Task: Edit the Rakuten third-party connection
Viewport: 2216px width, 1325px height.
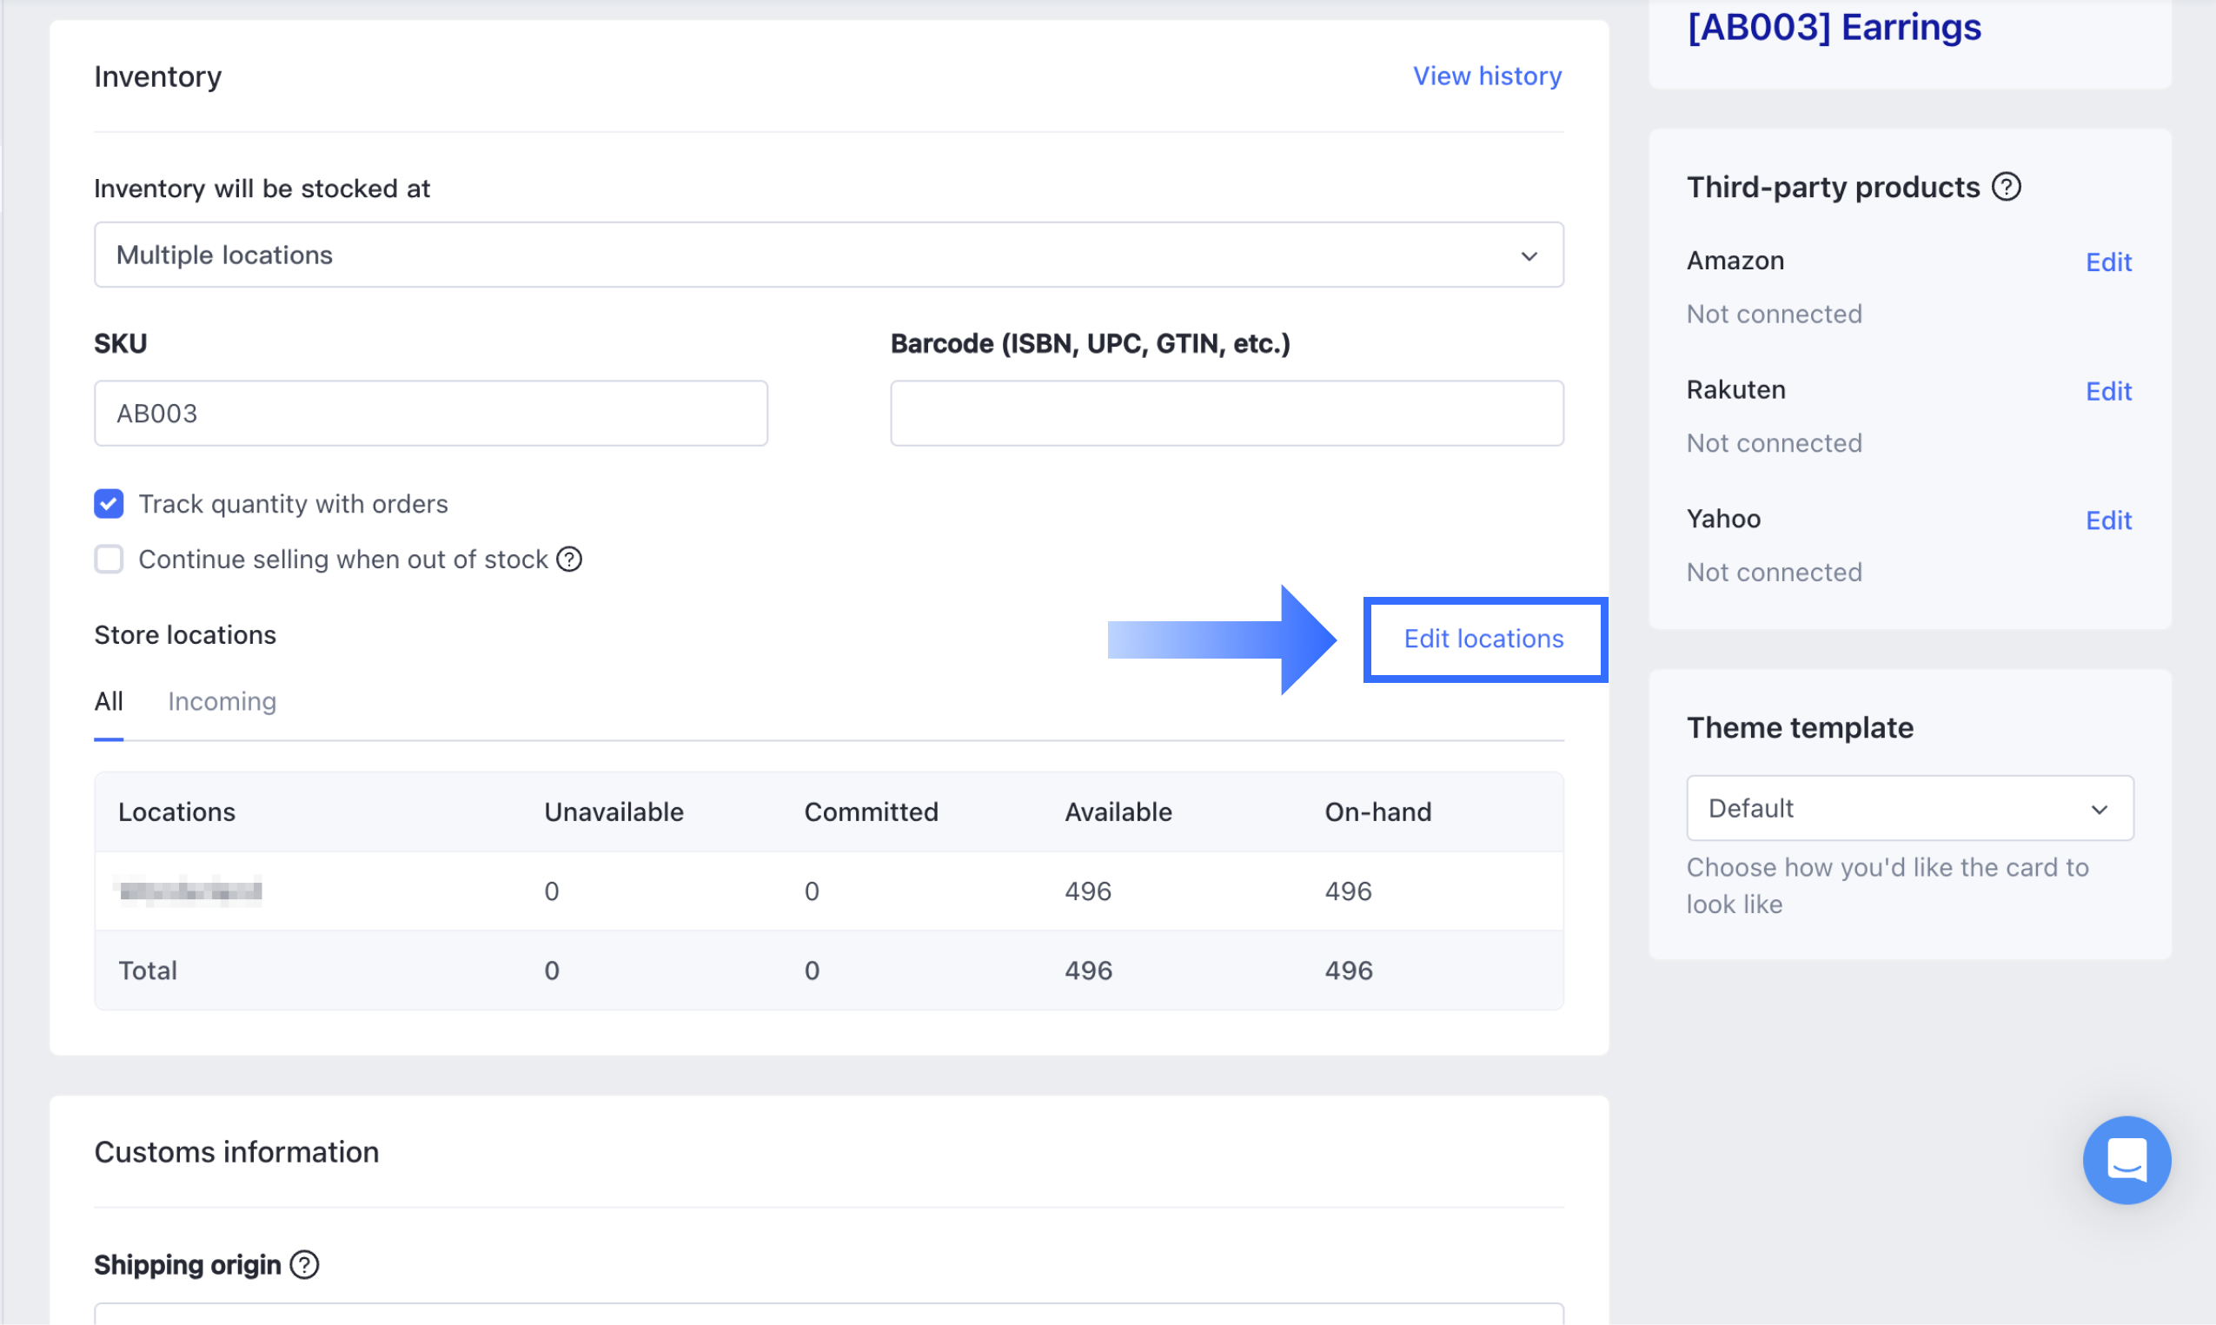Action: click(x=2107, y=391)
